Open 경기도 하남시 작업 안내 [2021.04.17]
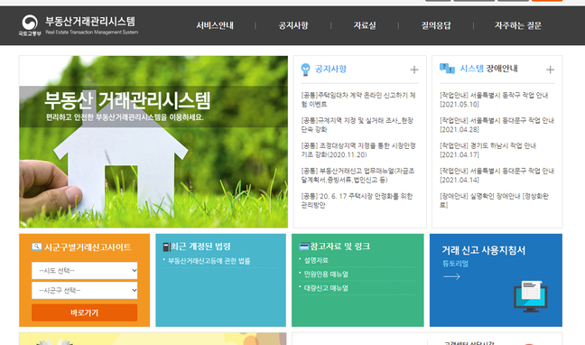The image size is (585, 345). 487,150
